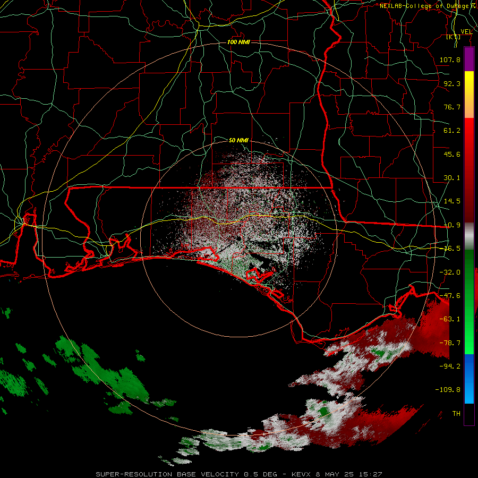Click the 76.7 legend value
The image size is (478, 478).
(452, 107)
